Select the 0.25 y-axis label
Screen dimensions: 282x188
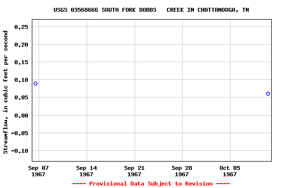(x=22, y=27)
